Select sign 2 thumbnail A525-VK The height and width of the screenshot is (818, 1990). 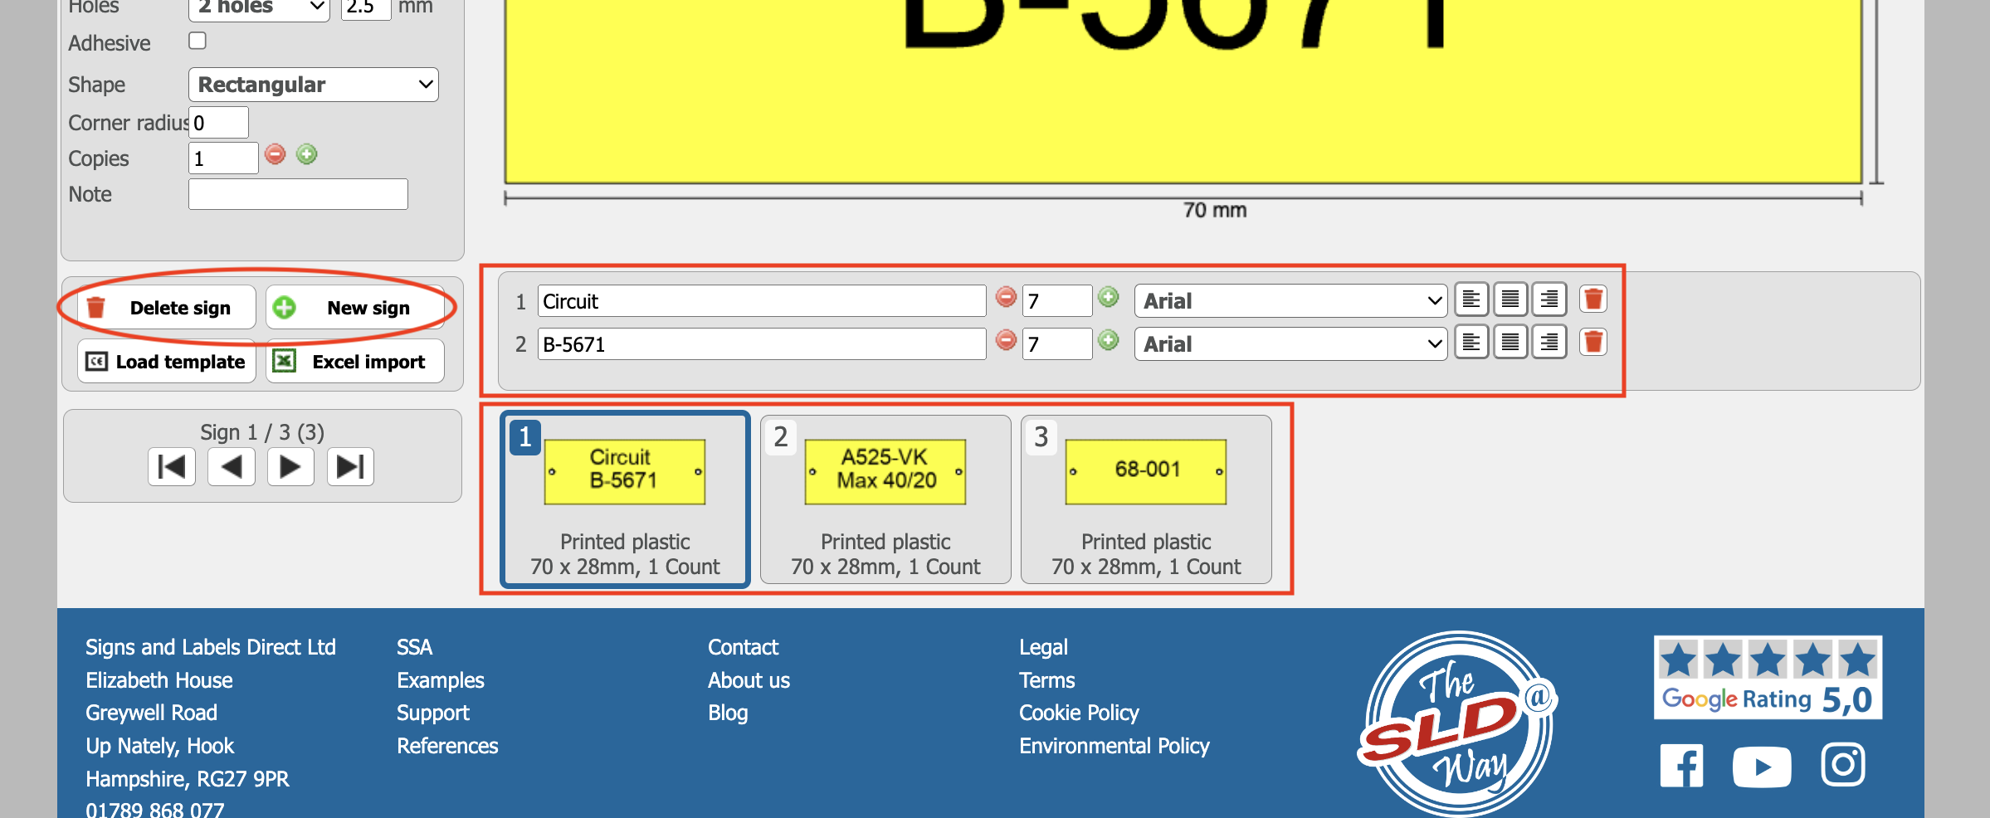(x=885, y=499)
